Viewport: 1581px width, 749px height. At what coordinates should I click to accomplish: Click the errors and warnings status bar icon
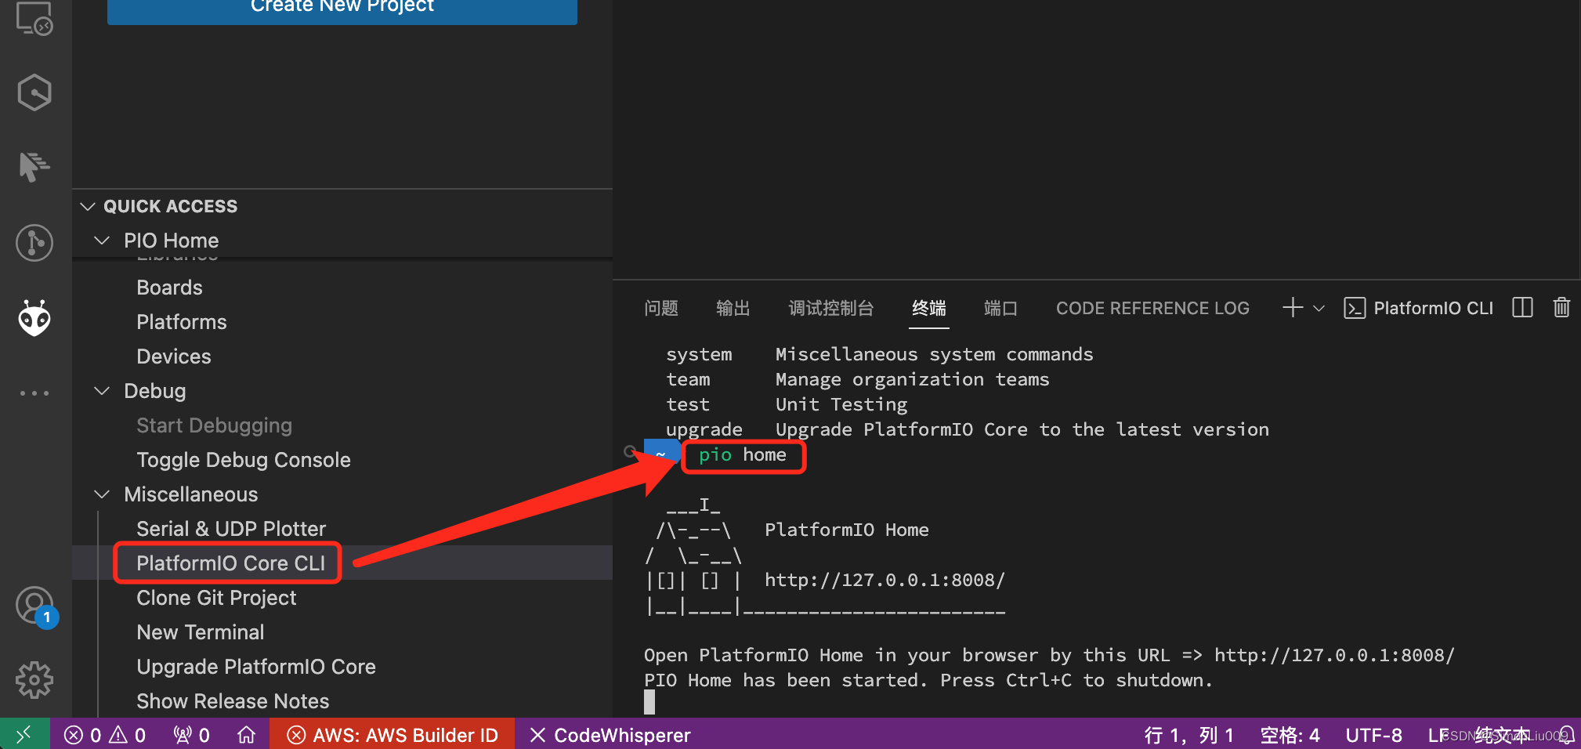[x=104, y=734]
